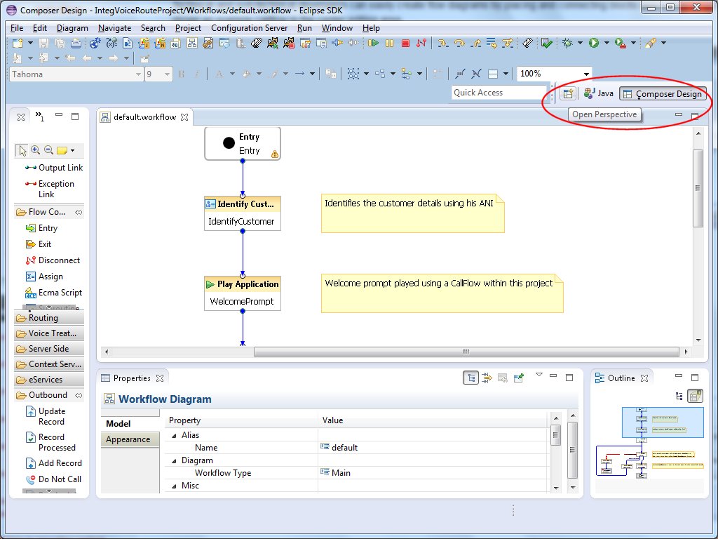Collapse the Misc property group
718x539 pixels.
[174, 486]
